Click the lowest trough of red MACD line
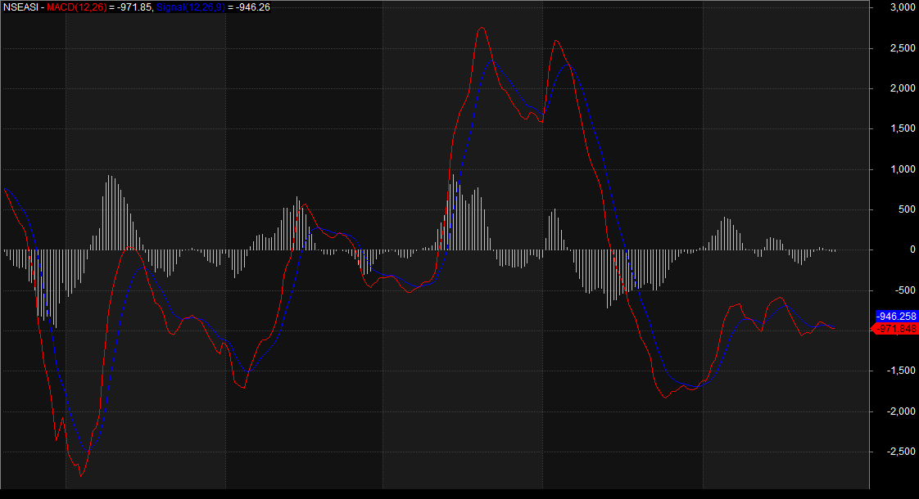919x499 pixels. point(80,475)
